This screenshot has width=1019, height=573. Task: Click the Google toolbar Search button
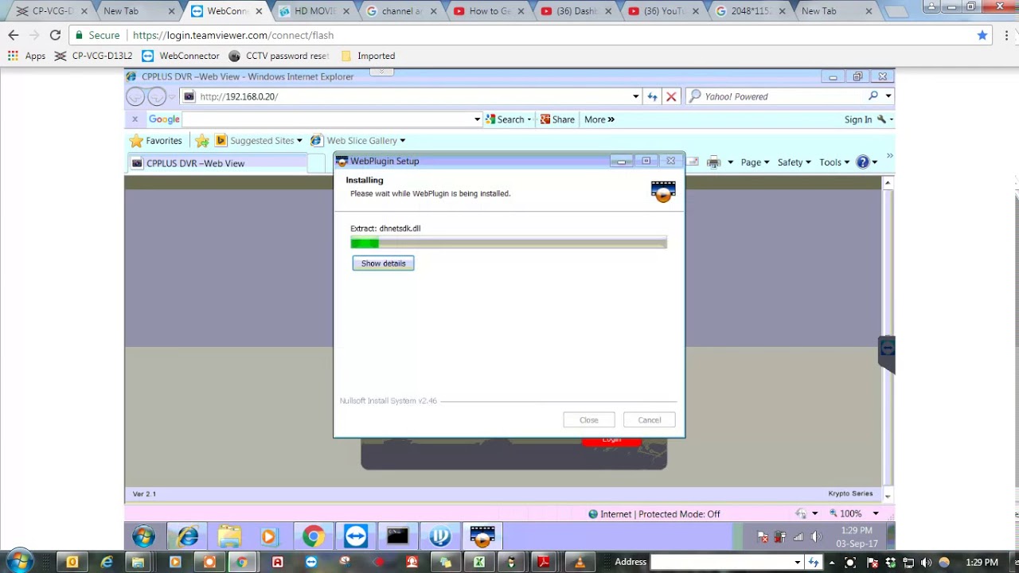[x=508, y=119]
